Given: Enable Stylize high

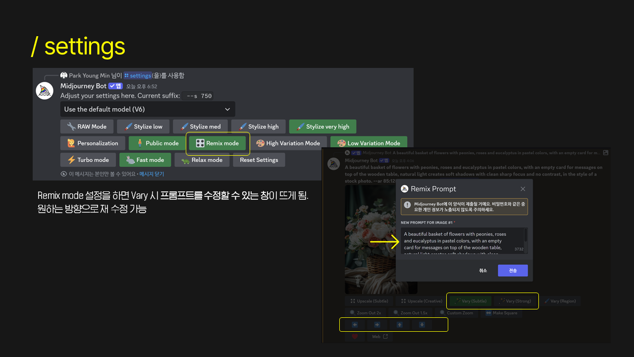Looking at the screenshot, I should pyautogui.click(x=258, y=126).
